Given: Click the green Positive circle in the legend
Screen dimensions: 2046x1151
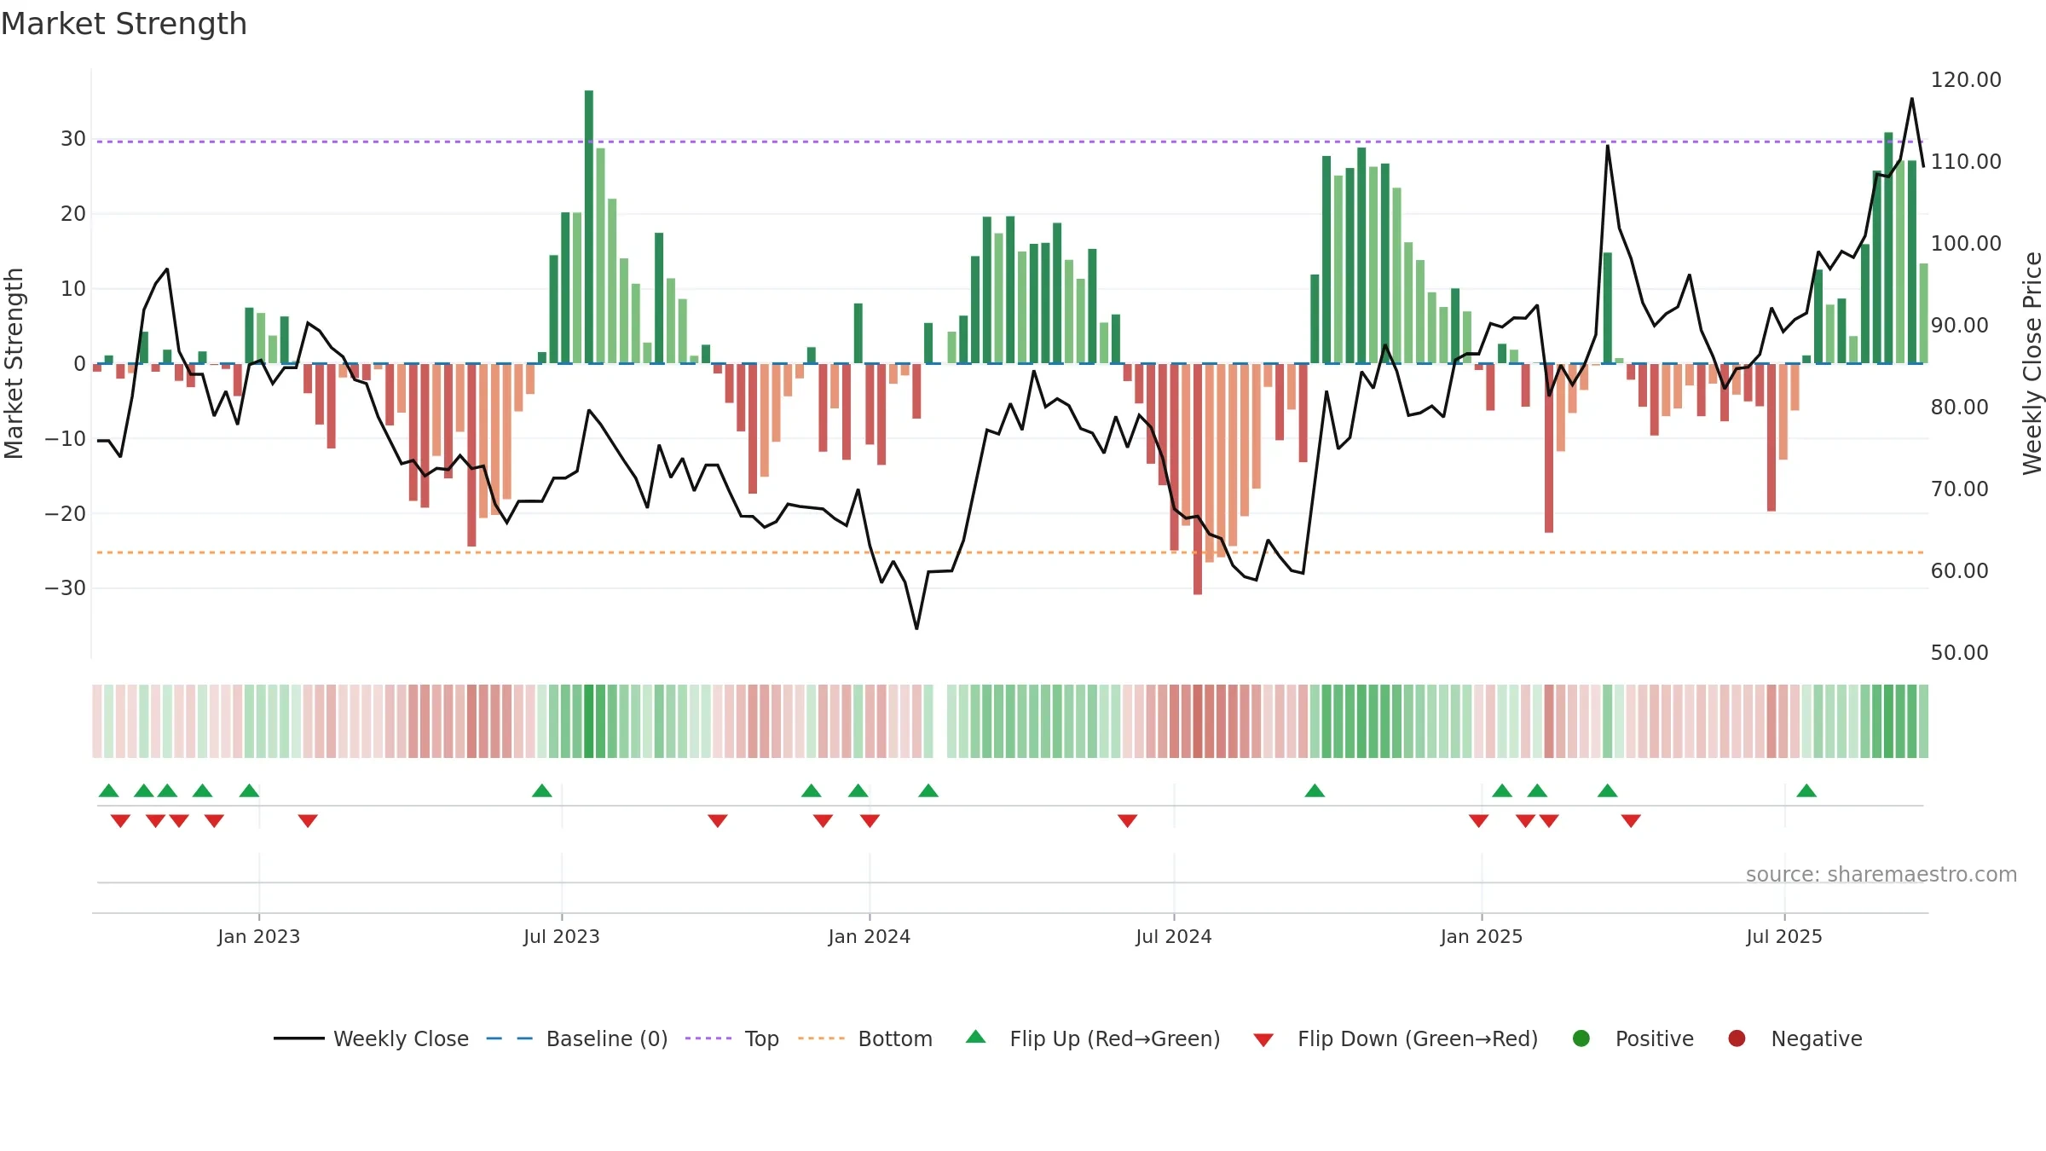Looking at the screenshot, I should pyautogui.click(x=1581, y=1038).
